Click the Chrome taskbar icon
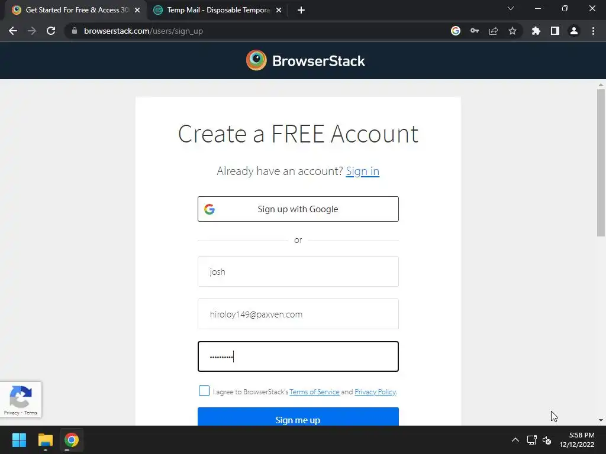Image resolution: width=606 pixels, height=454 pixels. (x=72, y=440)
